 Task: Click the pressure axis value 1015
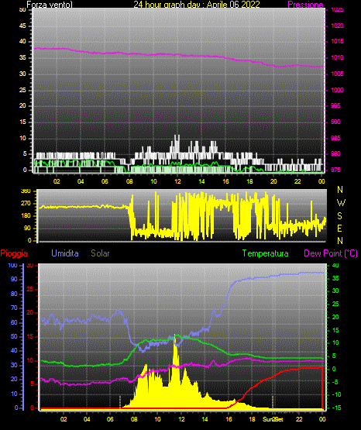pos(337,41)
